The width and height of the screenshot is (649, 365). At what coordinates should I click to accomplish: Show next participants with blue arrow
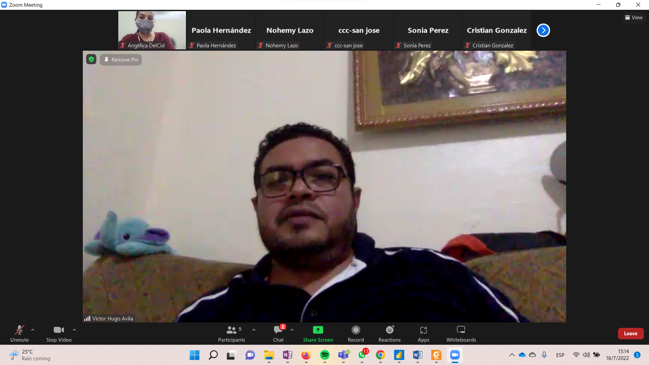click(543, 30)
